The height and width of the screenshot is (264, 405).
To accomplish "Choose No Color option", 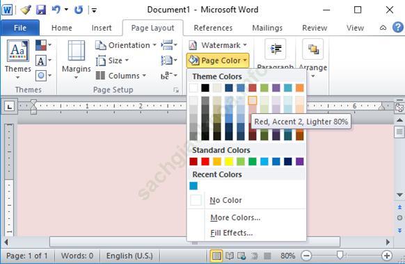I will tap(246, 200).
